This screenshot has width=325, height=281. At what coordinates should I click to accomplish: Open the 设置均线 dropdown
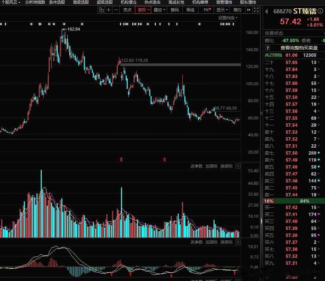point(228,18)
